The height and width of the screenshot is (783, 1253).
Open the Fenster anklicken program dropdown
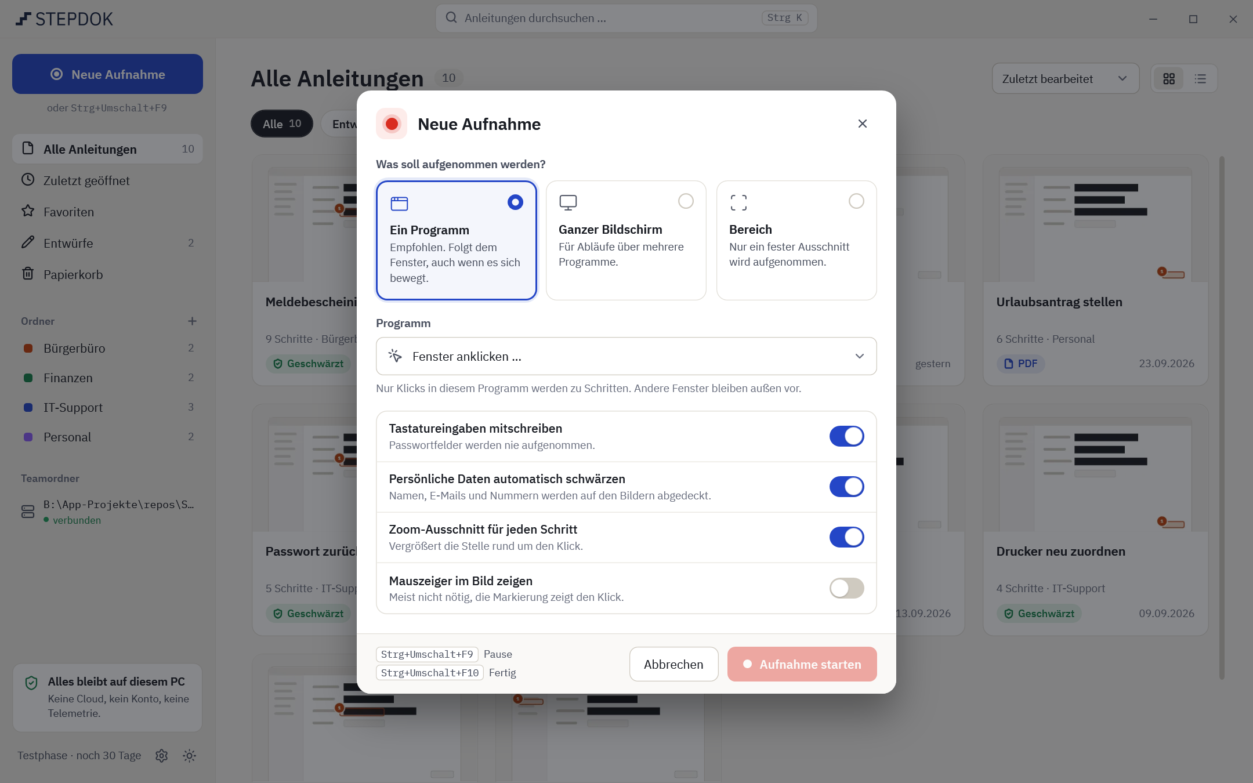(626, 356)
